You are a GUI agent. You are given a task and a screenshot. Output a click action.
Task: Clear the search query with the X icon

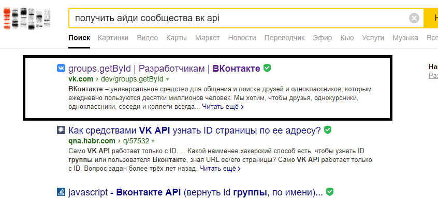414,19
